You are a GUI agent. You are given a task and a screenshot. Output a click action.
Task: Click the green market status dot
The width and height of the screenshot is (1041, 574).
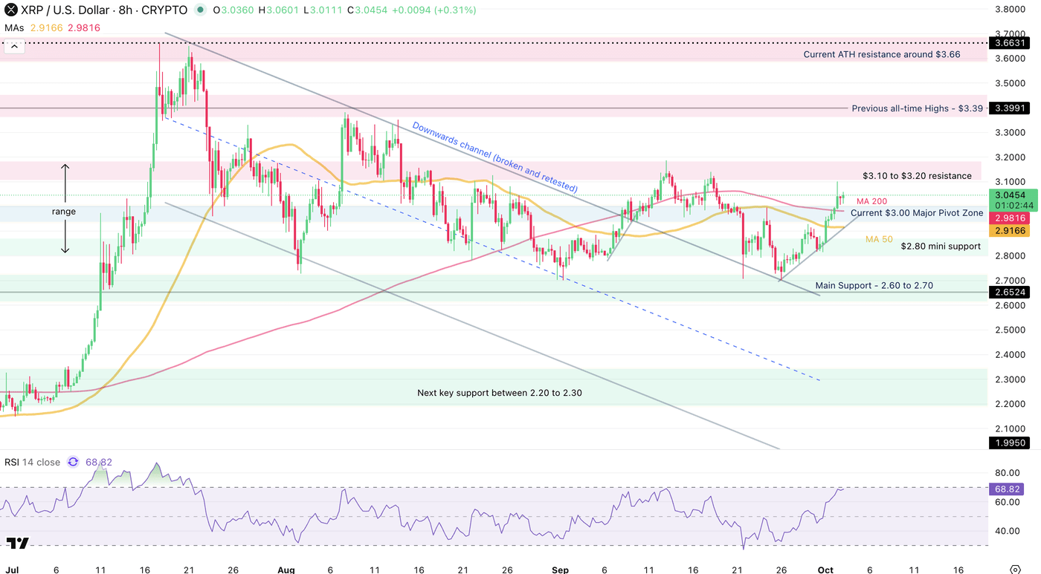(x=198, y=10)
